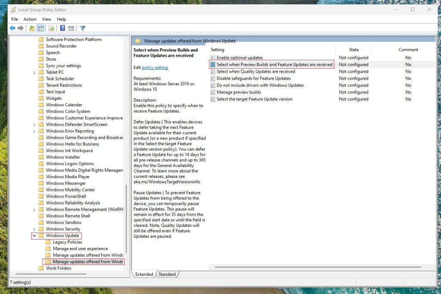441x294 pixels.
Task: Click the Disable safeguards for Feature Updates icon
Action: [212, 78]
